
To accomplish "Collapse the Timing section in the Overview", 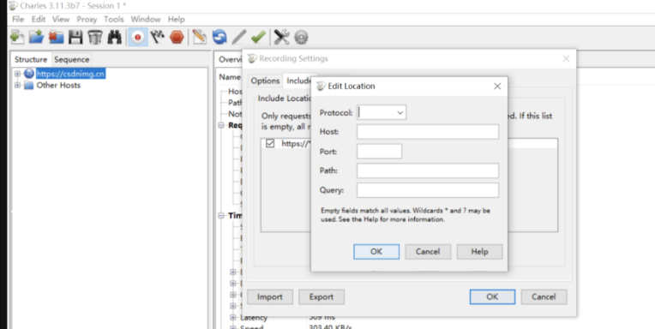I will (x=221, y=216).
